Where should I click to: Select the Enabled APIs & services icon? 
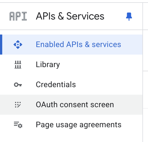coord(18,45)
